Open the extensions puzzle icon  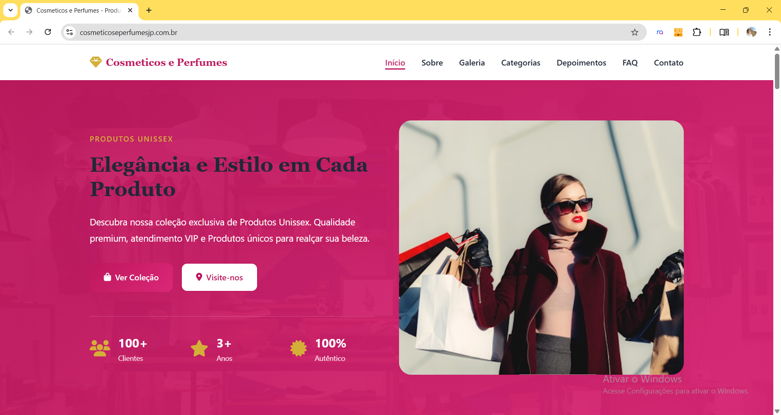point(697,32)
